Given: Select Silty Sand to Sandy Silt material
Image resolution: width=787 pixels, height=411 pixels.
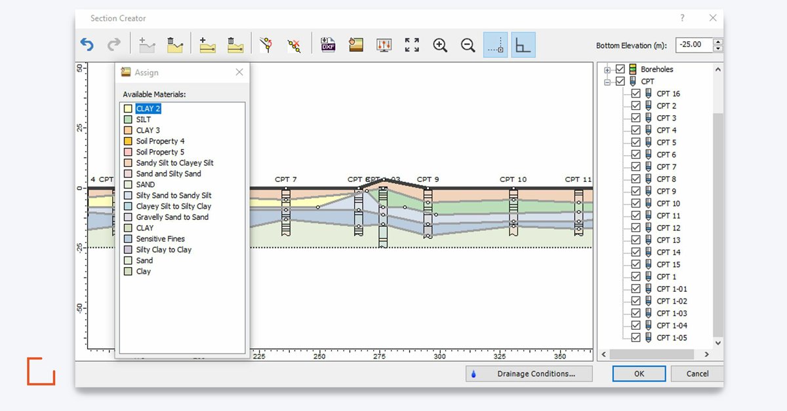Looking at the screenshot, I should (x=174, y=195).
